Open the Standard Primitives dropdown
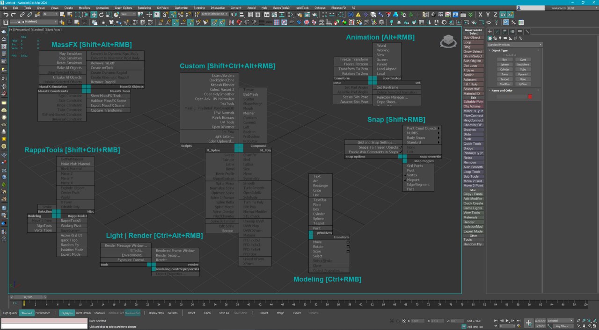 [x=515, y=44]
